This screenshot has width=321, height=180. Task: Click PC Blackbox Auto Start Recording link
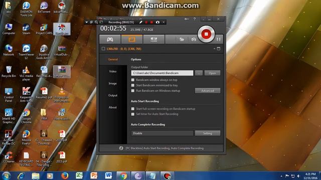[165, 148]
